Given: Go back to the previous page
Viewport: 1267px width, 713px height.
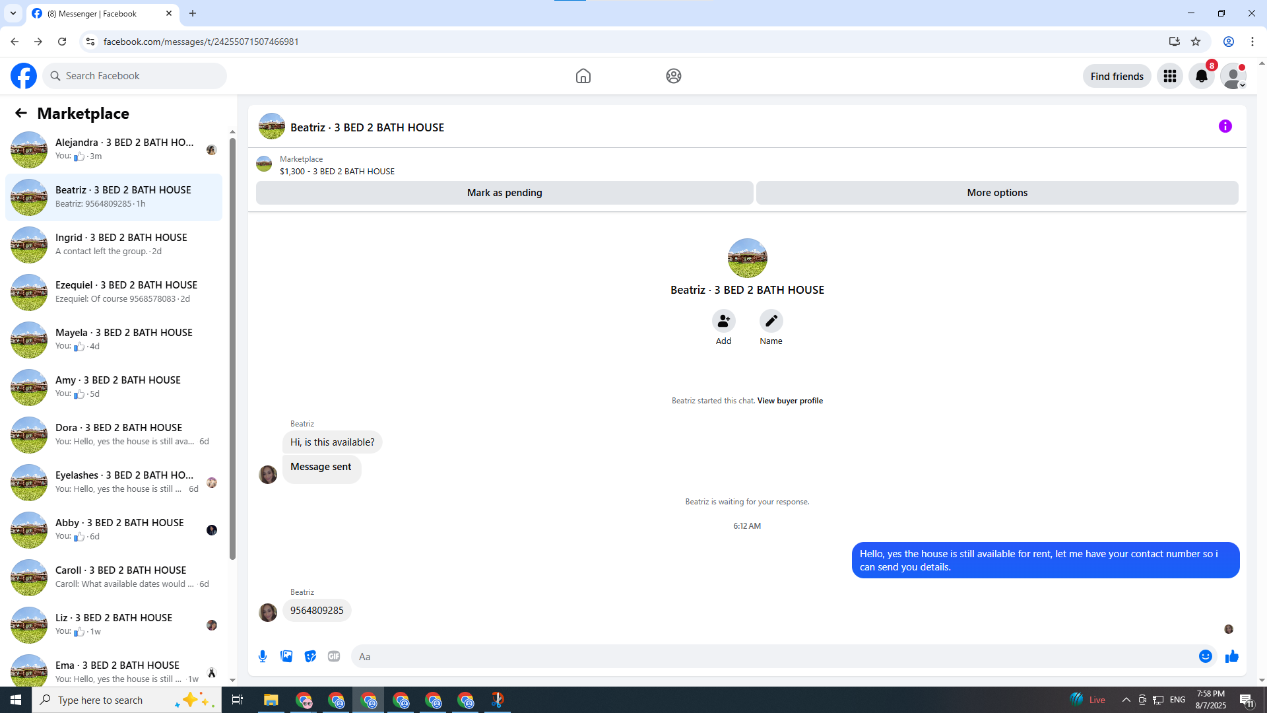Looking at the screenshot, I should 15,42.
